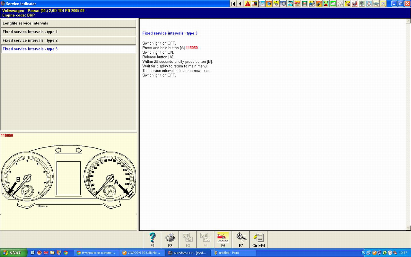This screenshot has height=257, width=411.
Task: Go to first page using the skip-back arrow
Action: point(233,4)
